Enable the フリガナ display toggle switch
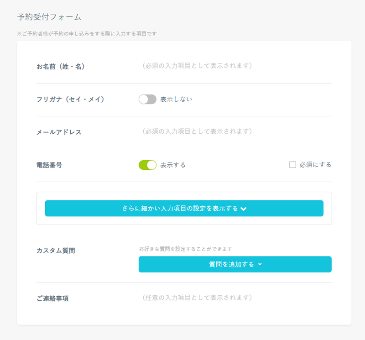 [x=147, y=99]
